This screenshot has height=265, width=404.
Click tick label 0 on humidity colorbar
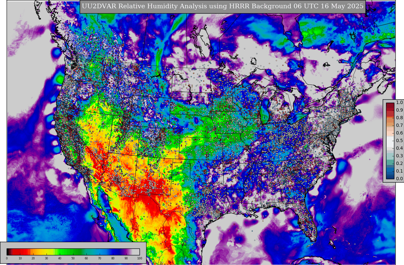click(x=7, y=258)
